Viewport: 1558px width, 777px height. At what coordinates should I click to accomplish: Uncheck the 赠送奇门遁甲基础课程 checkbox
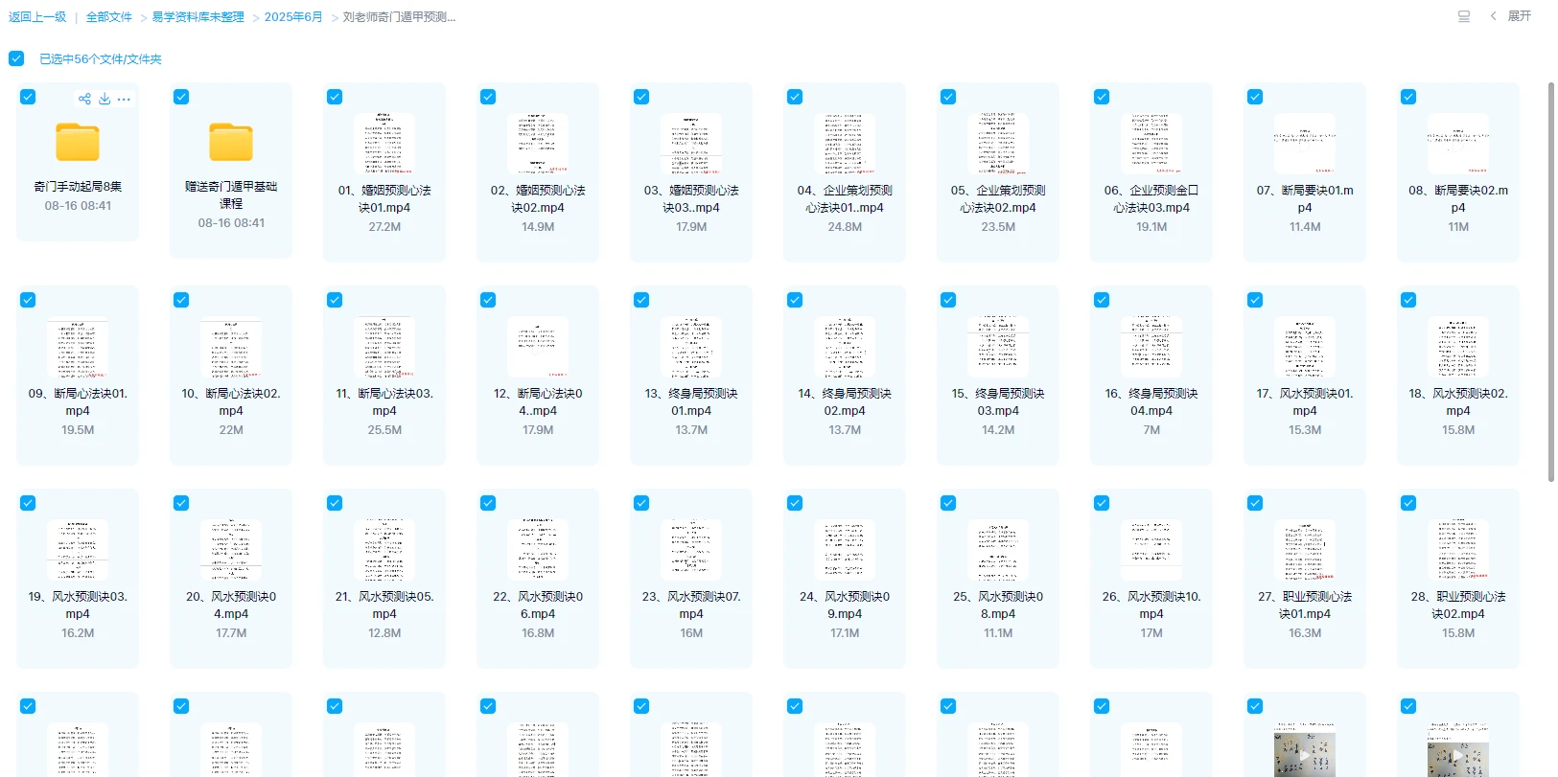tap(181, 97)
